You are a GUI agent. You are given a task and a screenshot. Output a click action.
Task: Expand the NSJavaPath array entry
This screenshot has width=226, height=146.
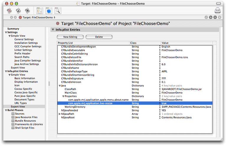[60, 114]
